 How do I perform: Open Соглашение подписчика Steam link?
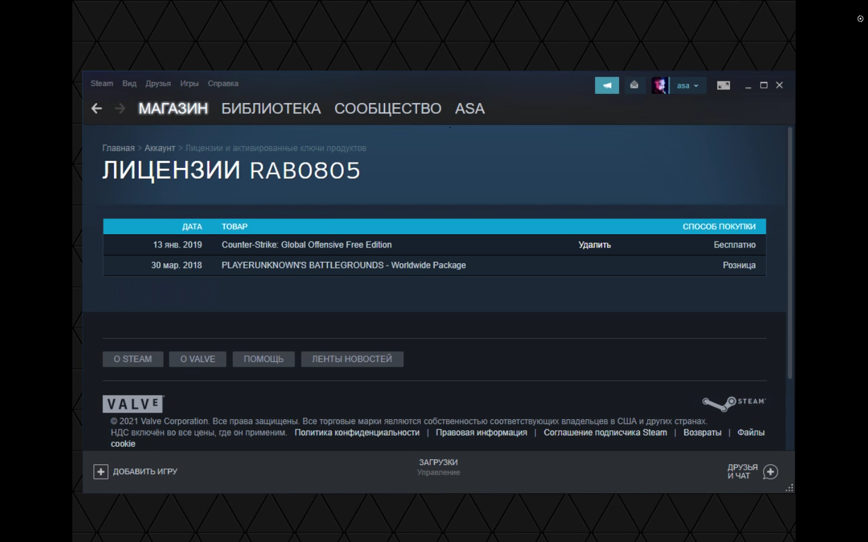(605, 432)
